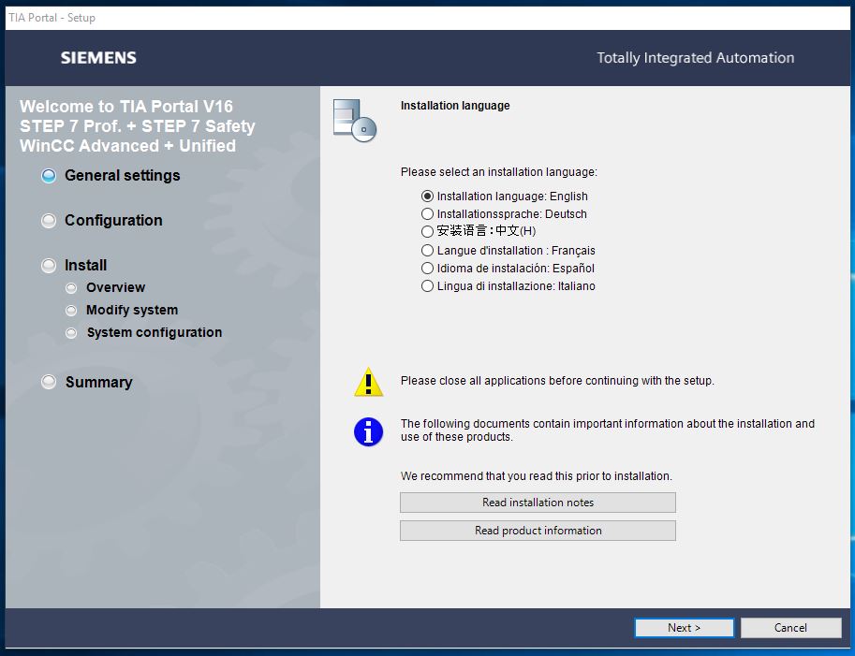The image size is (855, 656).
Task: Click the SIEMENS logo in header
Action: [x=98, y=58]
